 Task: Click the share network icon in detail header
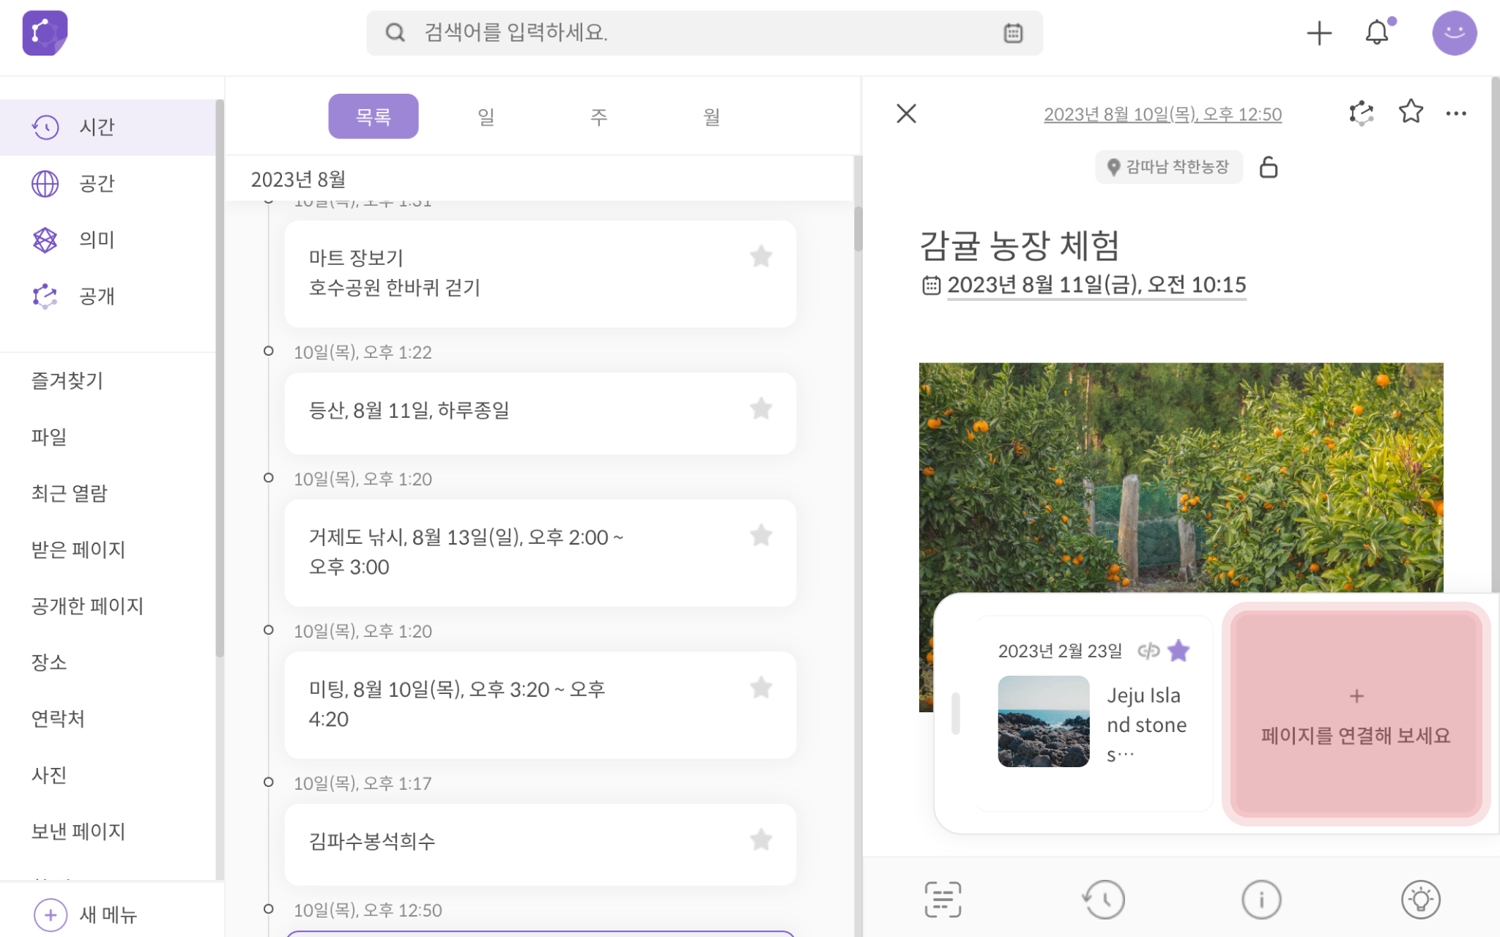1362,113
